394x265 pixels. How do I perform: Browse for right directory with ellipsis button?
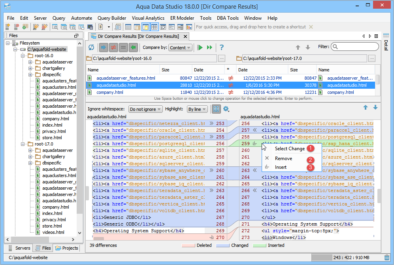(x=372, y=58)
